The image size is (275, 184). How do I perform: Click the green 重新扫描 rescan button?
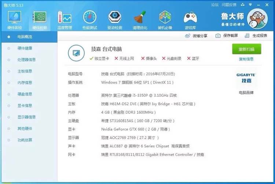(247, 49)
